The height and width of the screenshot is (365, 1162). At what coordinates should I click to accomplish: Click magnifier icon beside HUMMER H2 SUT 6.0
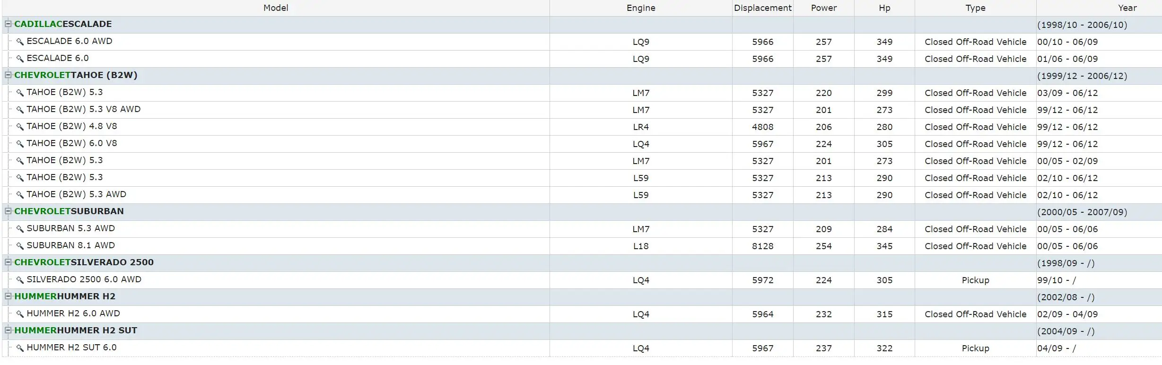pyautogui.click(x=20, y=348)
